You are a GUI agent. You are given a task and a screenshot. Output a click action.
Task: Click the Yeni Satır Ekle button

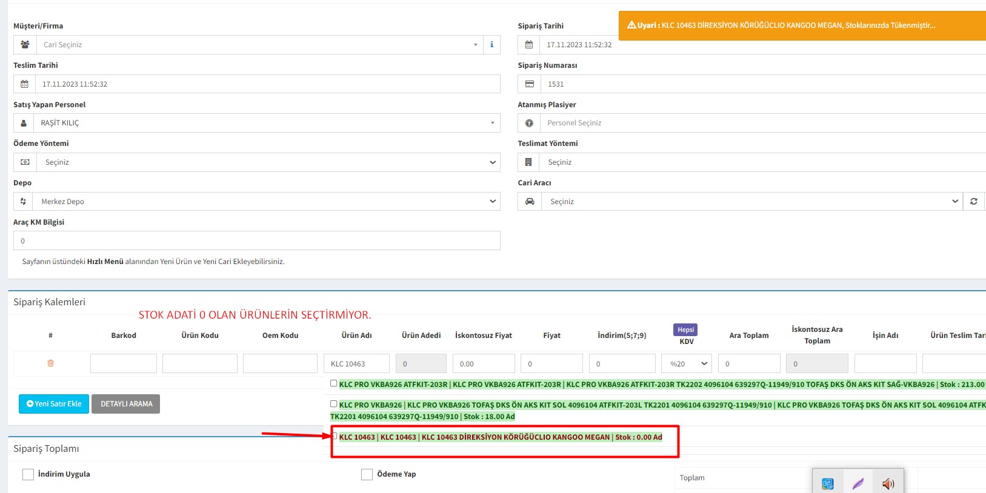54,404
